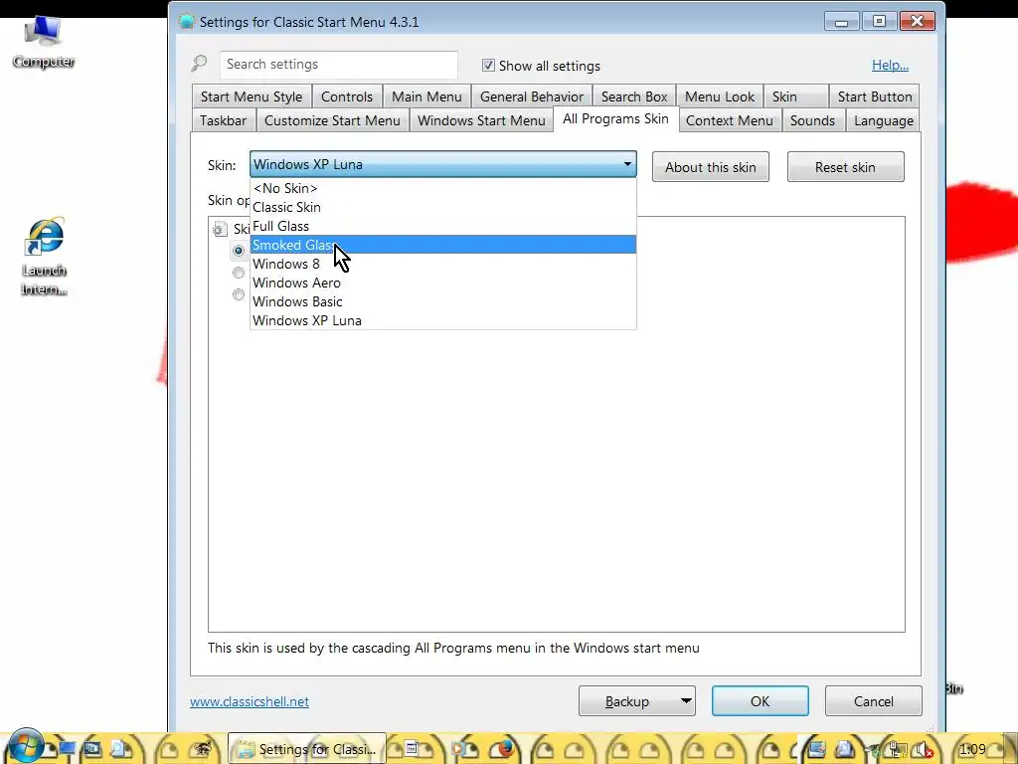Uncheck Show all settings checkbox
Screen dimensions: 1018x764
click(x=488, y=65)
